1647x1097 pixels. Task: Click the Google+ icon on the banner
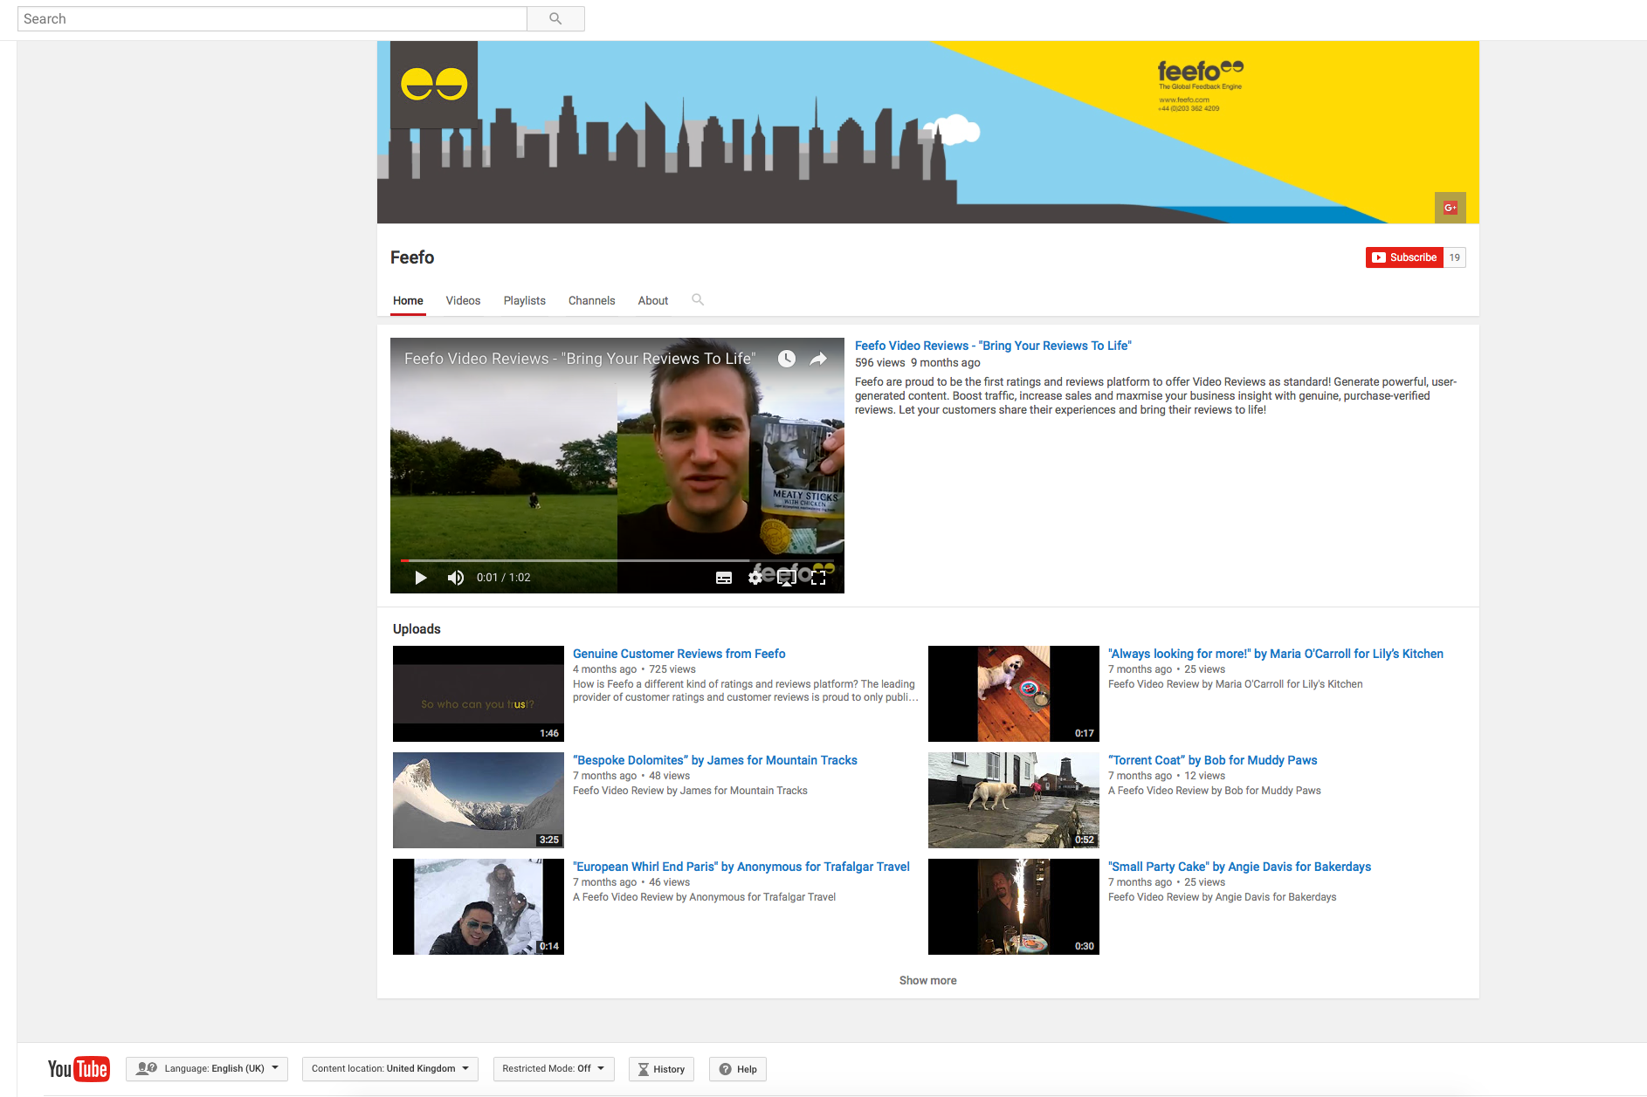1451,208
